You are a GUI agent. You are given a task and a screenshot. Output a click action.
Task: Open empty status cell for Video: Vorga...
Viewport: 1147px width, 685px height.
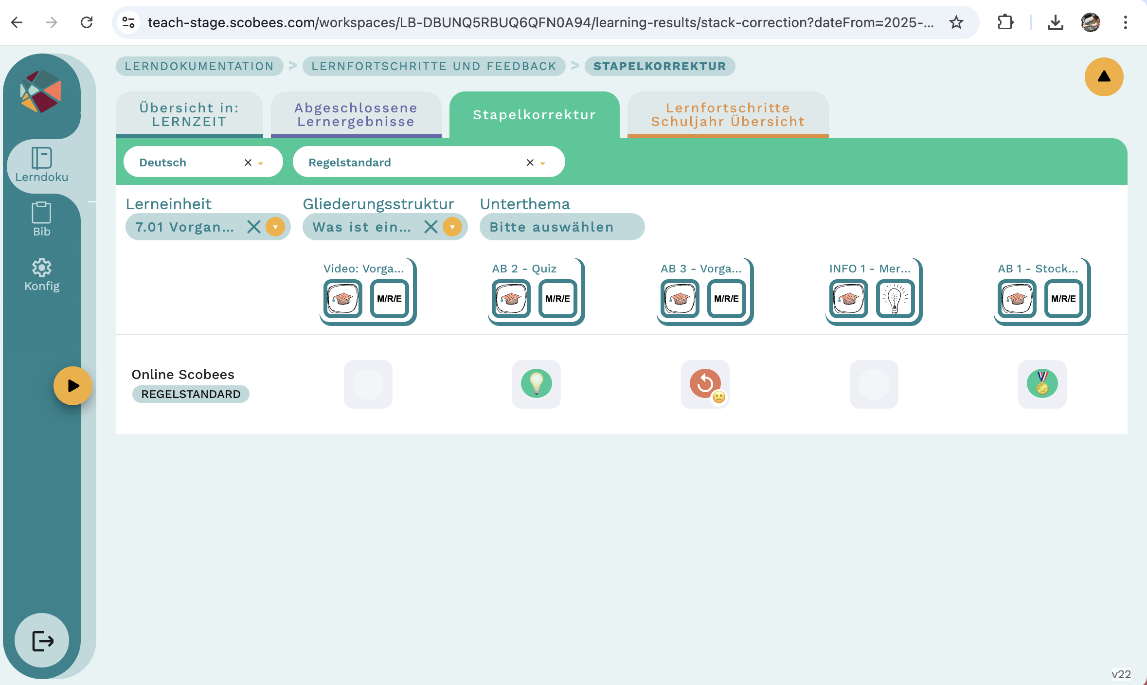click(x=368, y=384)
